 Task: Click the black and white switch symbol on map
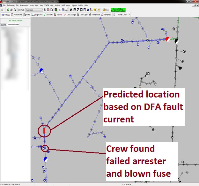coord(177,41)
